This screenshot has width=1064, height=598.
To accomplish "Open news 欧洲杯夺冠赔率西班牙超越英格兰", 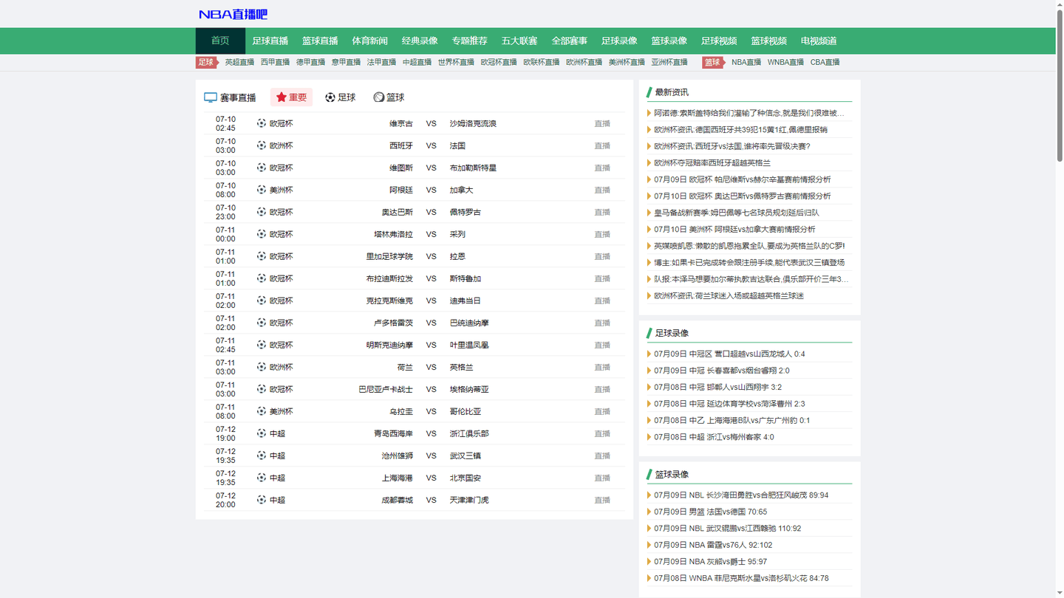I will coord(712,162).
